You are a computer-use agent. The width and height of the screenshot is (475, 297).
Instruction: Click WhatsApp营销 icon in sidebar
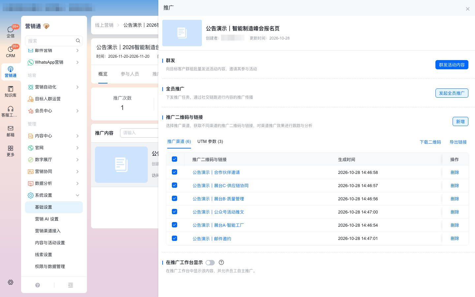point(31,62)
